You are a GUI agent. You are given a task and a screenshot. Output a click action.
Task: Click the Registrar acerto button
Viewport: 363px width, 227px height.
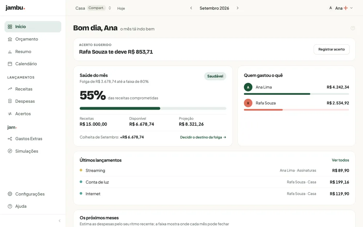[x=331, y=49]
